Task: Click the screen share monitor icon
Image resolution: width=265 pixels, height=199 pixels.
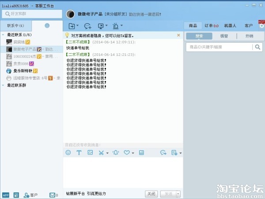Action: click(x=101, y=26)
